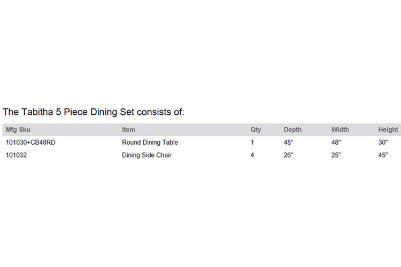Click the word Tabitha in the heading
The width and height of the screenshot is (401, 267).
(x=37, y=112)
